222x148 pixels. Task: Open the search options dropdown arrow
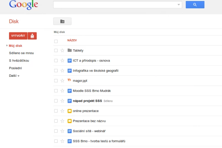179,5
